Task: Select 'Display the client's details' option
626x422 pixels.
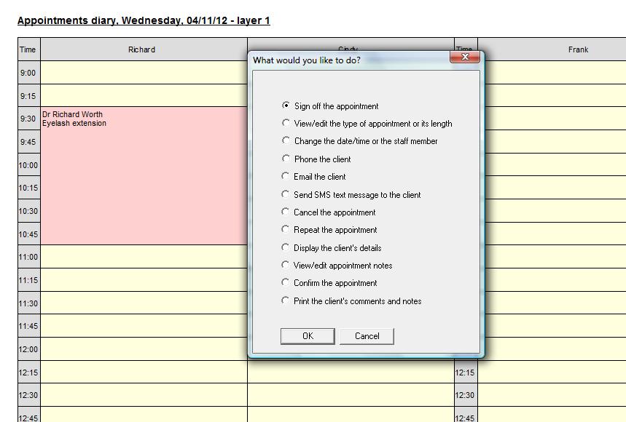Action: click(x=286, y=247)
